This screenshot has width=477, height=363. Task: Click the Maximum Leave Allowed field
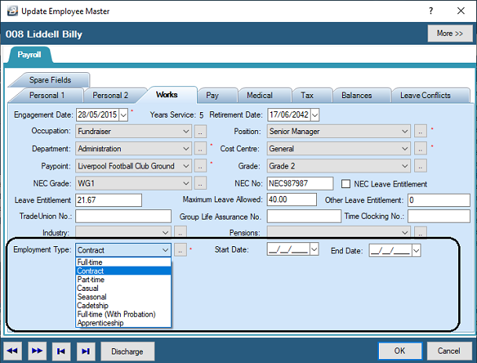[292, 200]
